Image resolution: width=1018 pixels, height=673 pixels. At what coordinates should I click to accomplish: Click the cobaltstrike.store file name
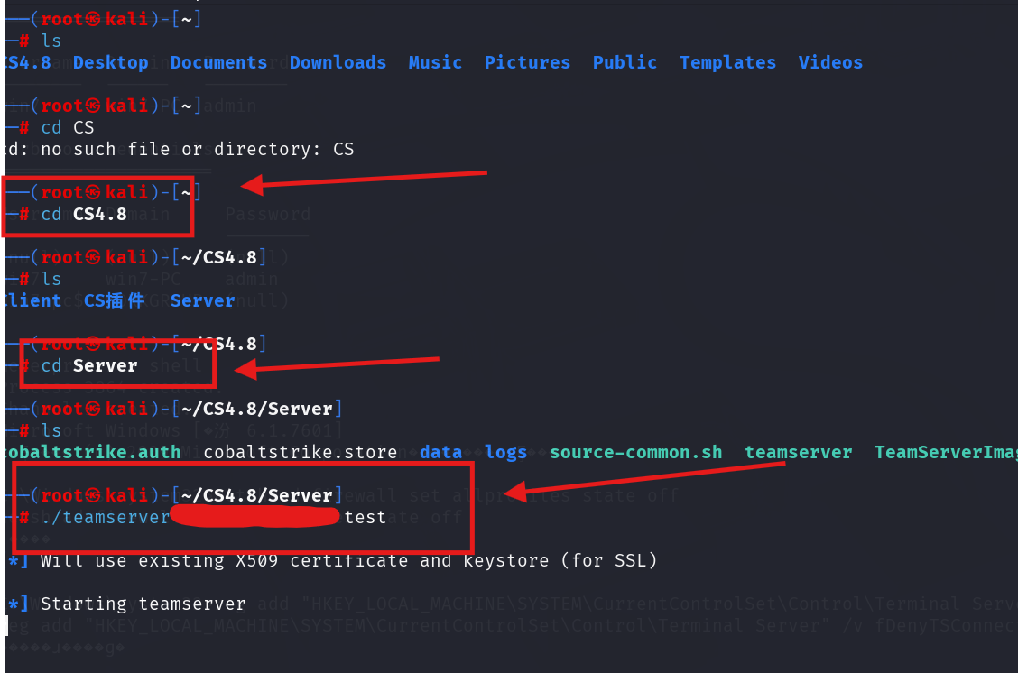(x=300, y=452)
